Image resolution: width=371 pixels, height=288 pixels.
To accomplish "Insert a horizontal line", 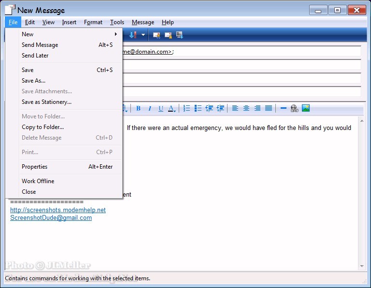I will pos(283,108).
